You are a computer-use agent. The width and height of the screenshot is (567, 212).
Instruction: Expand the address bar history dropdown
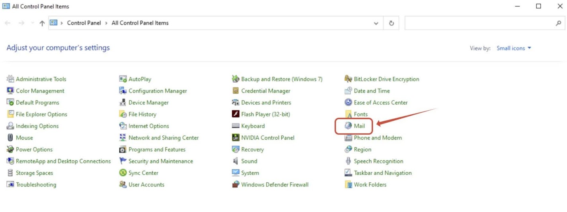click(x=376, y=23)
